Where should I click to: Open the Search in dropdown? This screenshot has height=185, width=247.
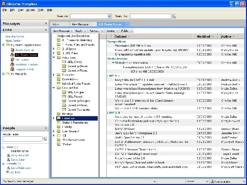[x=109, y=16]
